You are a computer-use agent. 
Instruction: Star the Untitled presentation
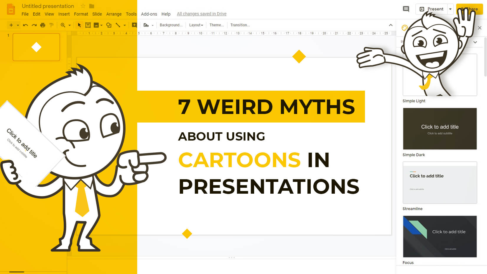coord(83,6)
